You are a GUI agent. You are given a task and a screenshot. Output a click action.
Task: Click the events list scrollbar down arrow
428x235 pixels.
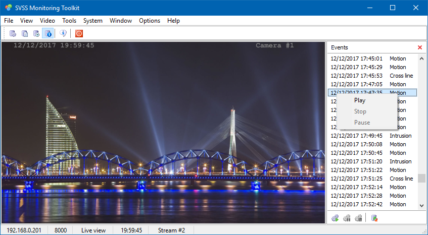click(421, 206)
